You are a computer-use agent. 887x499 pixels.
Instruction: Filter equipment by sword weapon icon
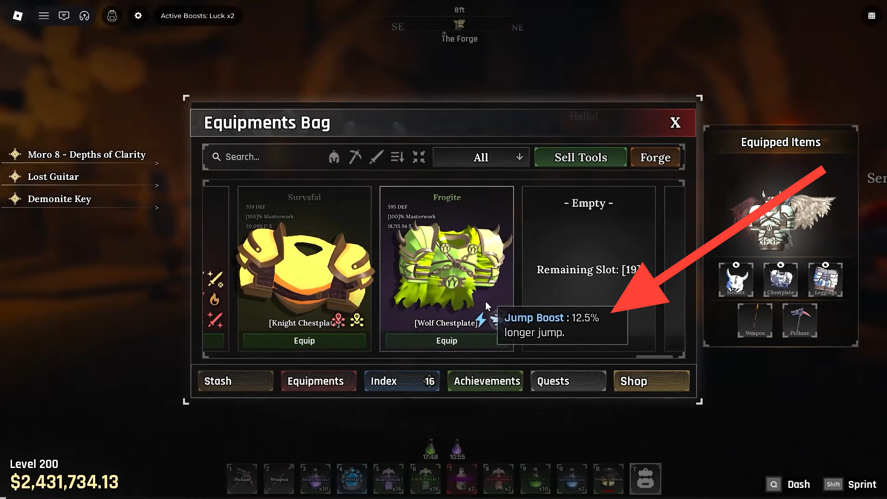376,157
